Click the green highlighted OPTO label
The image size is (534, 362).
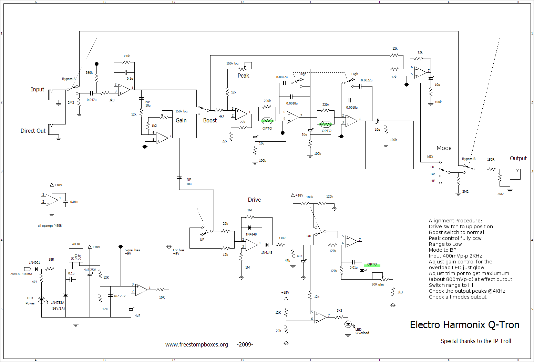click(372, 265)
